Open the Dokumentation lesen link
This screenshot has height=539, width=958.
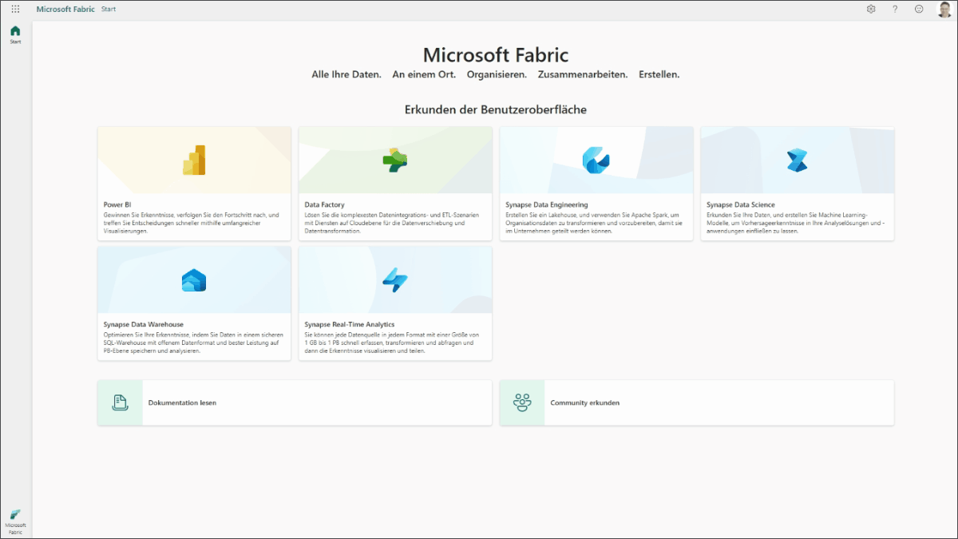pyautogui.click(x=182, y=403)
